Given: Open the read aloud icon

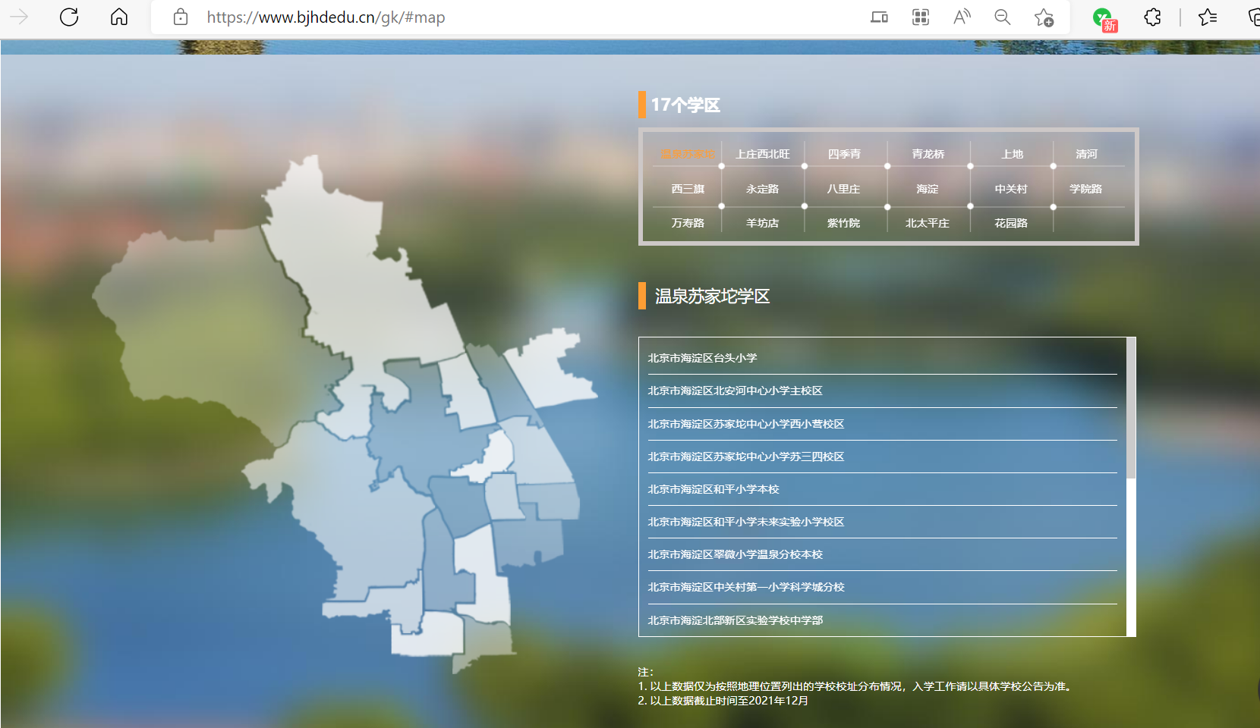Looking at the screenshot, I should pyautogui.click(x=962, y=17).
